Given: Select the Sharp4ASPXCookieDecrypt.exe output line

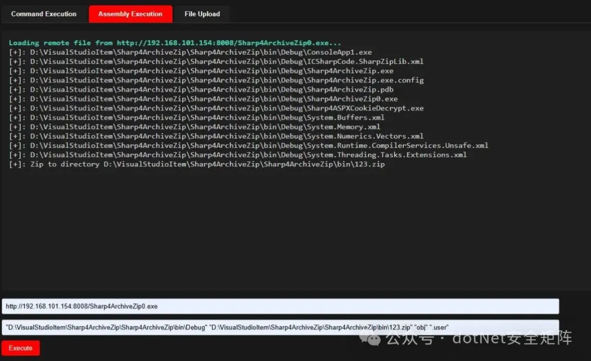Looking at the screenshot, I should tap(216, 108).
